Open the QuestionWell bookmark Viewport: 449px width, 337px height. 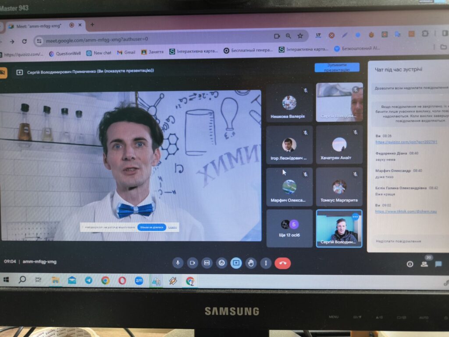coord(65,54)
